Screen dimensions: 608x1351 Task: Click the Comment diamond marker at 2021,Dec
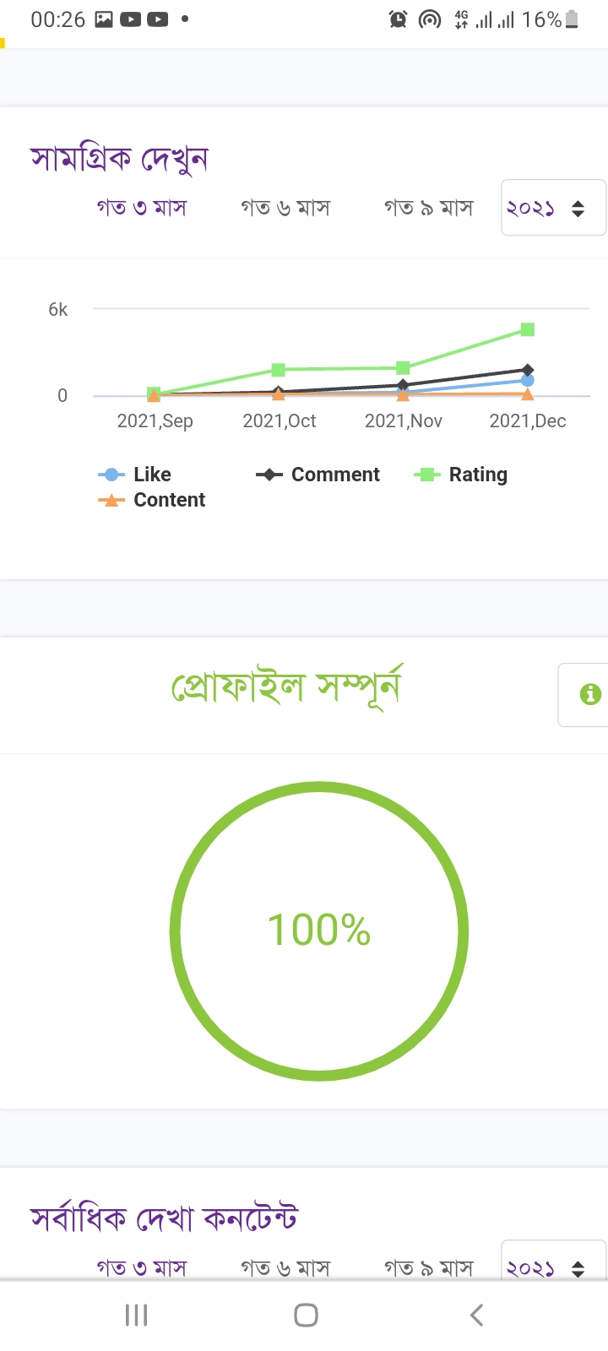(528, 370)
